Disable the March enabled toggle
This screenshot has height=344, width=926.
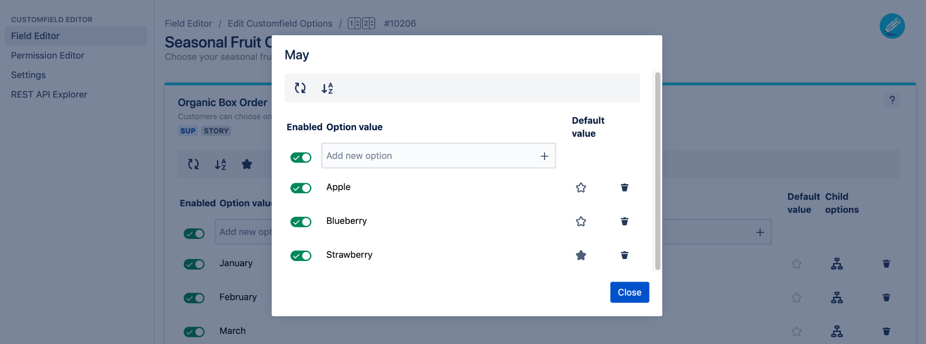click(x=194, y=331)
